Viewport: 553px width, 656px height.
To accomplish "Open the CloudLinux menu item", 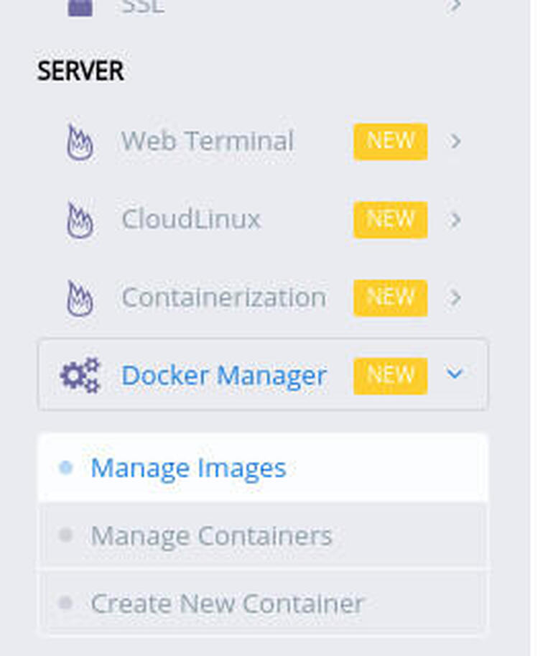I will coord(263,220).
